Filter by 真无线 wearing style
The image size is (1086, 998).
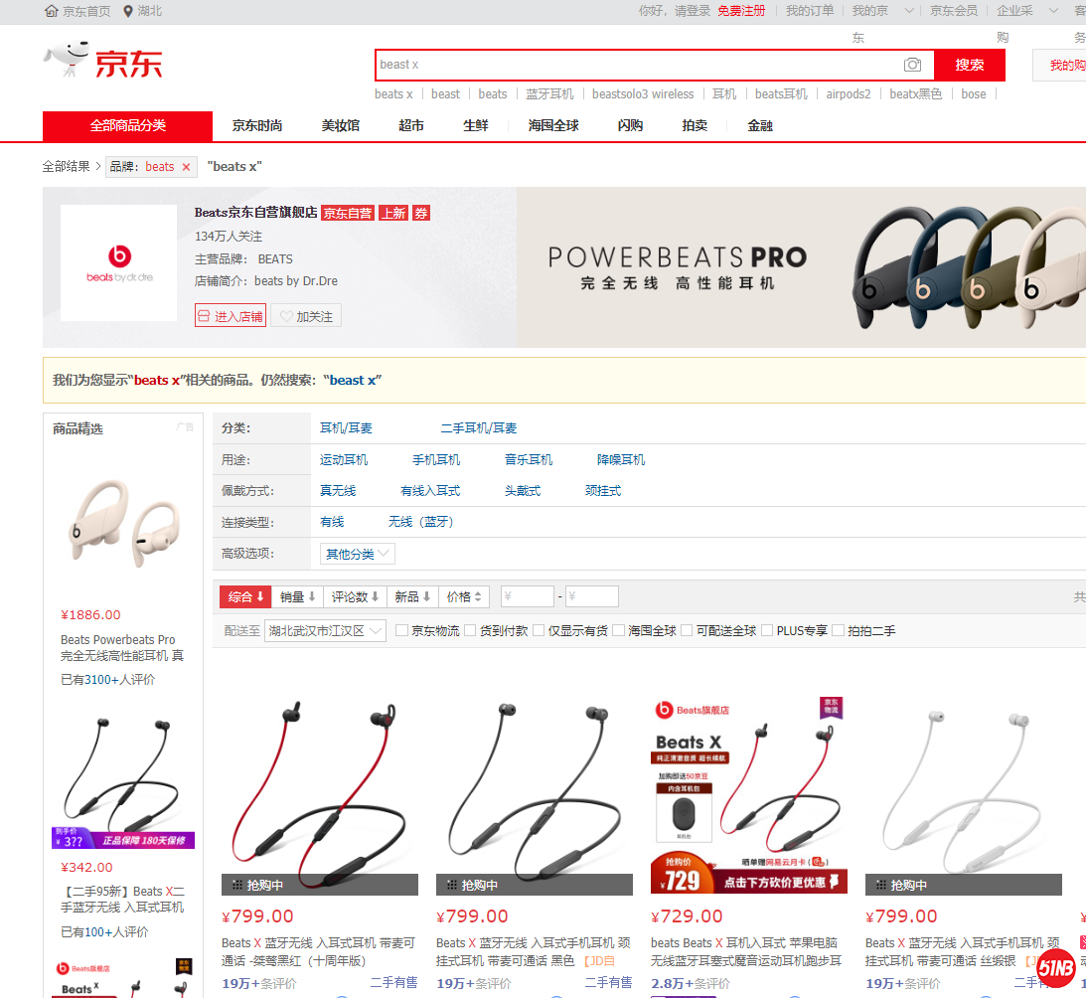point(337,491)
